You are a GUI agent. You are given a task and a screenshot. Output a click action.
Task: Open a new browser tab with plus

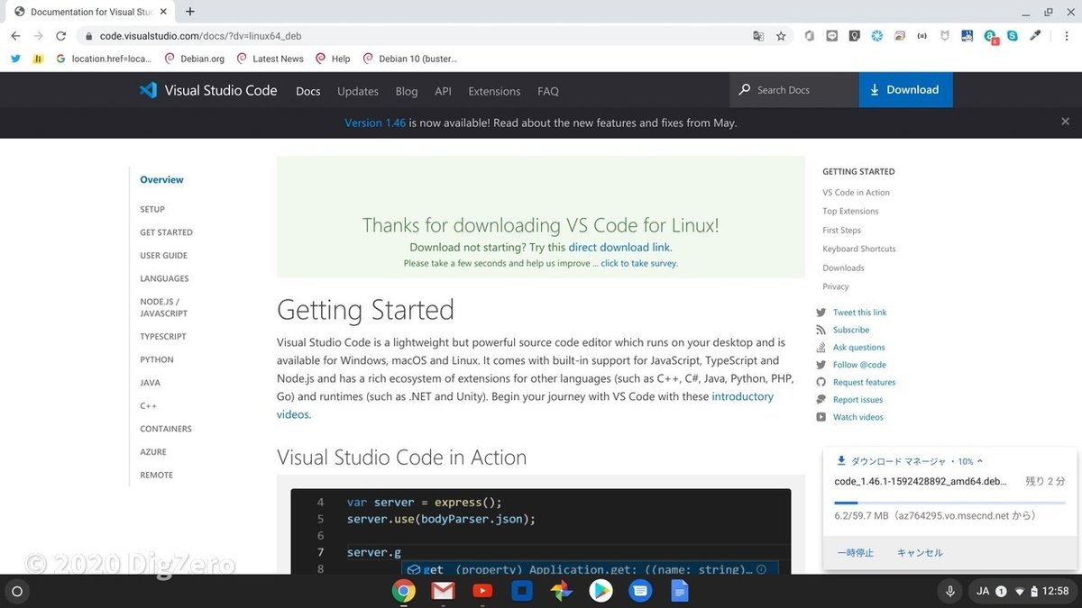pyautogui.click(x=190, y=12)
